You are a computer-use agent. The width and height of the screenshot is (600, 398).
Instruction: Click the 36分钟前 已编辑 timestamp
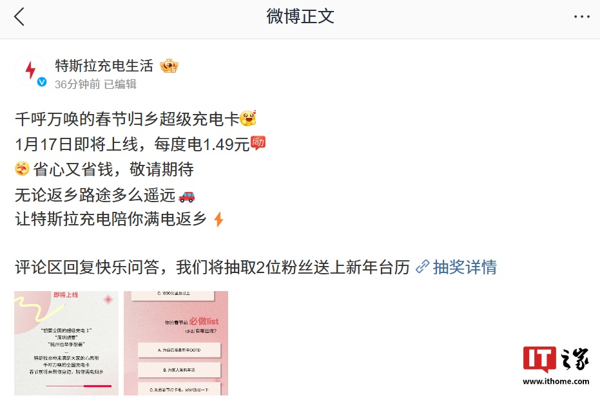tap(95, 84)
